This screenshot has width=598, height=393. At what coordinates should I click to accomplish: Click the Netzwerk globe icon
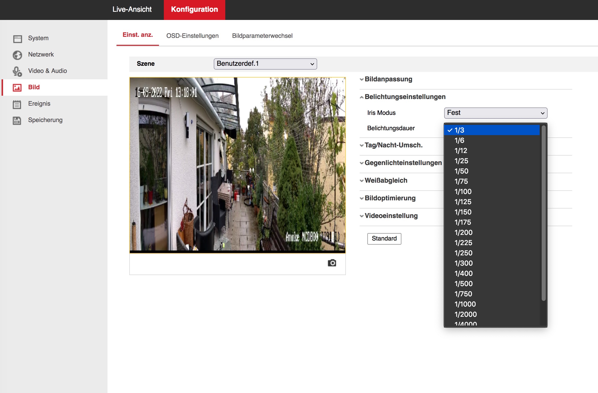[17, 55]
